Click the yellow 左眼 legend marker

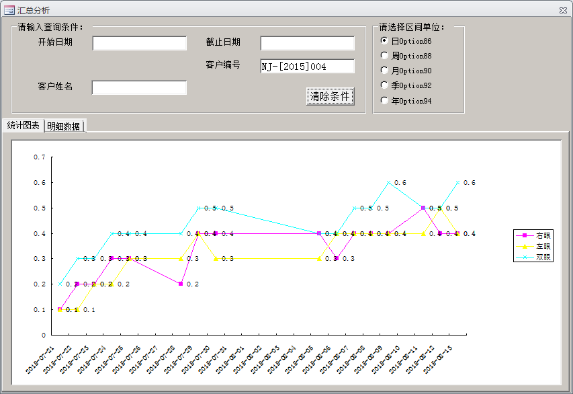click(524, 247)
